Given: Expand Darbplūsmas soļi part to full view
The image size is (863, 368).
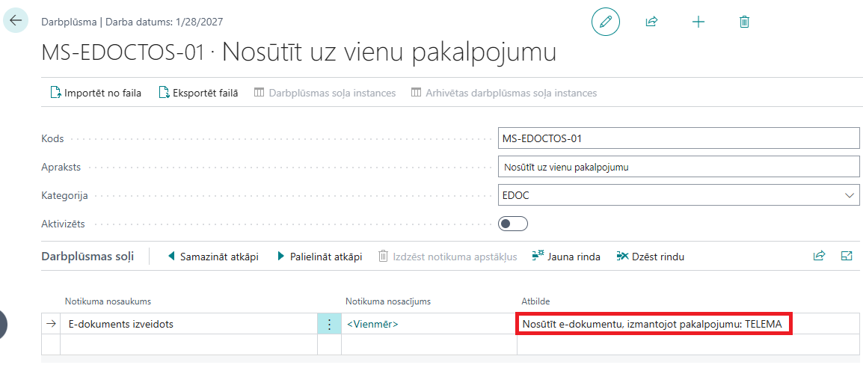Looking at the screenshot, I should tap(847, 256).
